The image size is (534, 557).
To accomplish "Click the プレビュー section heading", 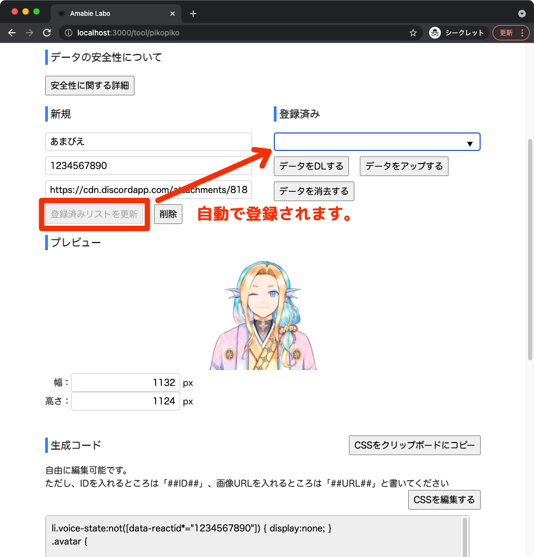I will pyautogui.click(x=76, y=243).
